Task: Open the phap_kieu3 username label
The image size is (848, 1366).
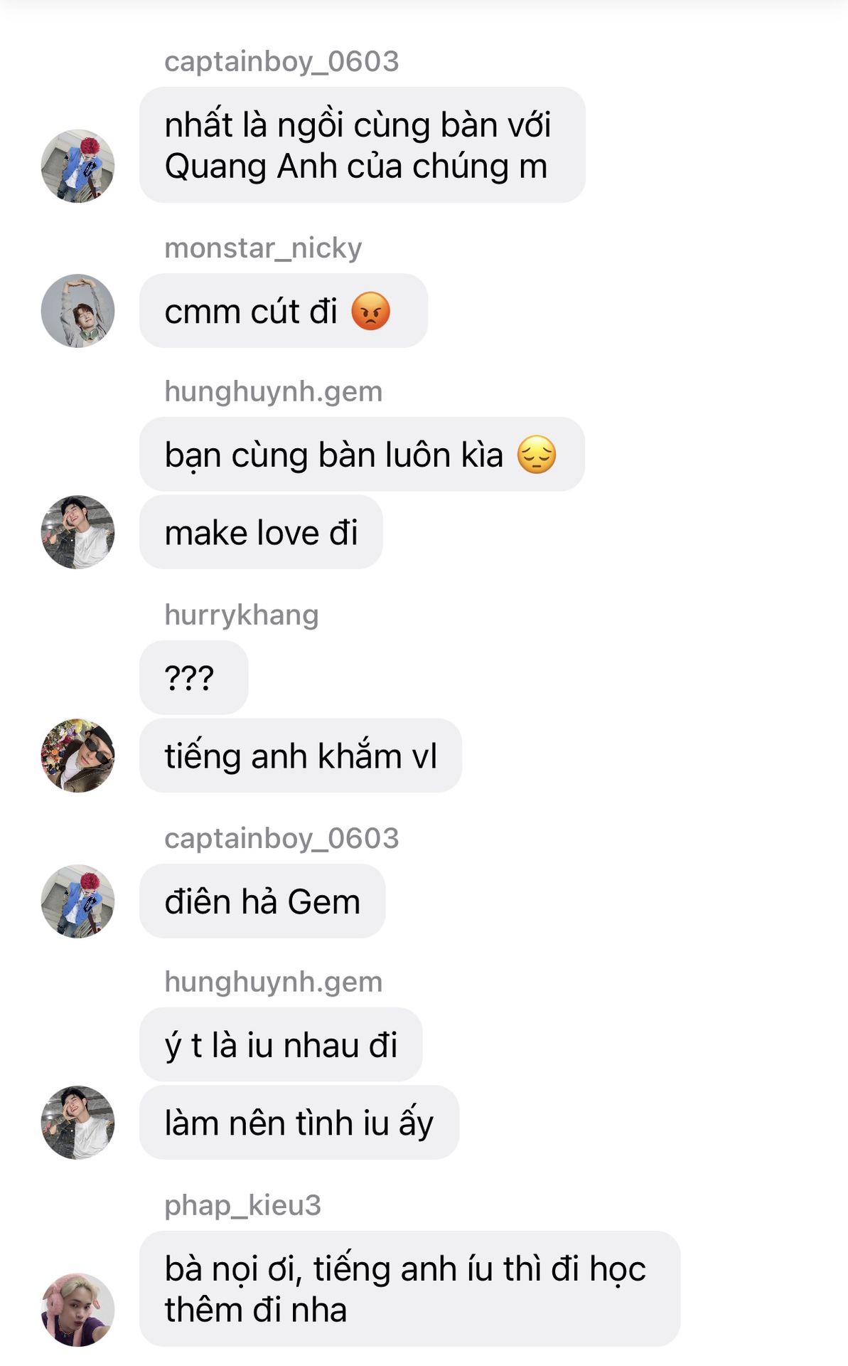Action: [x=243, y=1205]
